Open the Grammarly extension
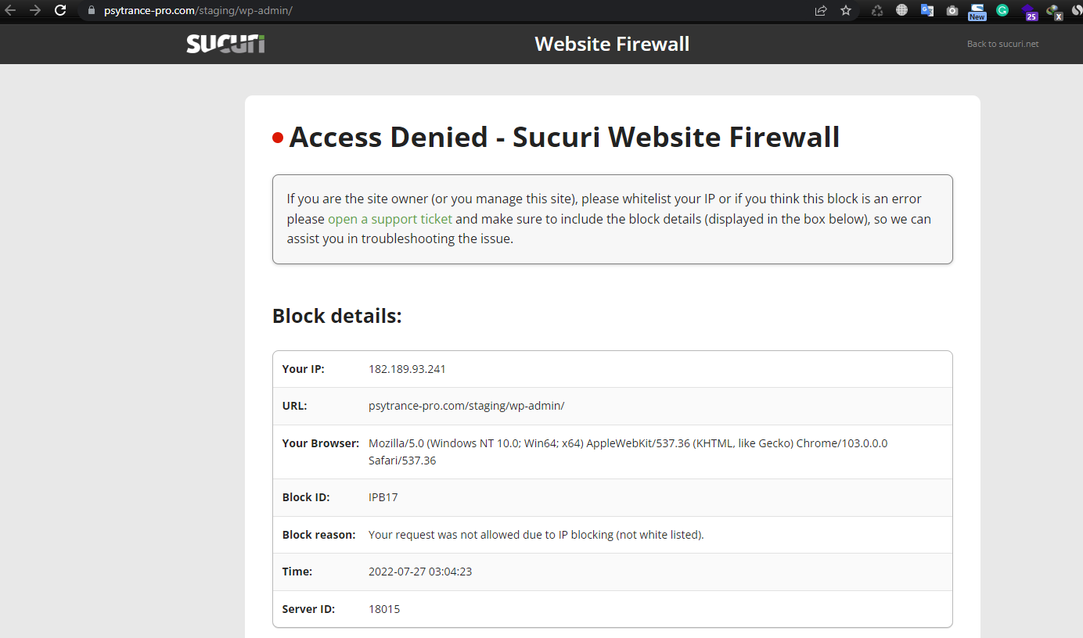 tap(1002, 11)
